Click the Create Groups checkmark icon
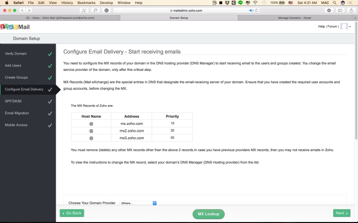The width and height of the screenshot is (358, 223). point(50,78)
